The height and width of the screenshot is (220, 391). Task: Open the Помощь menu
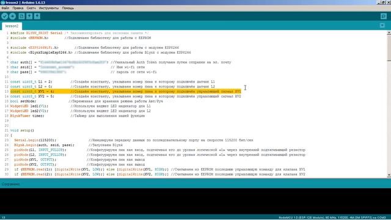(x=68, y=8)
